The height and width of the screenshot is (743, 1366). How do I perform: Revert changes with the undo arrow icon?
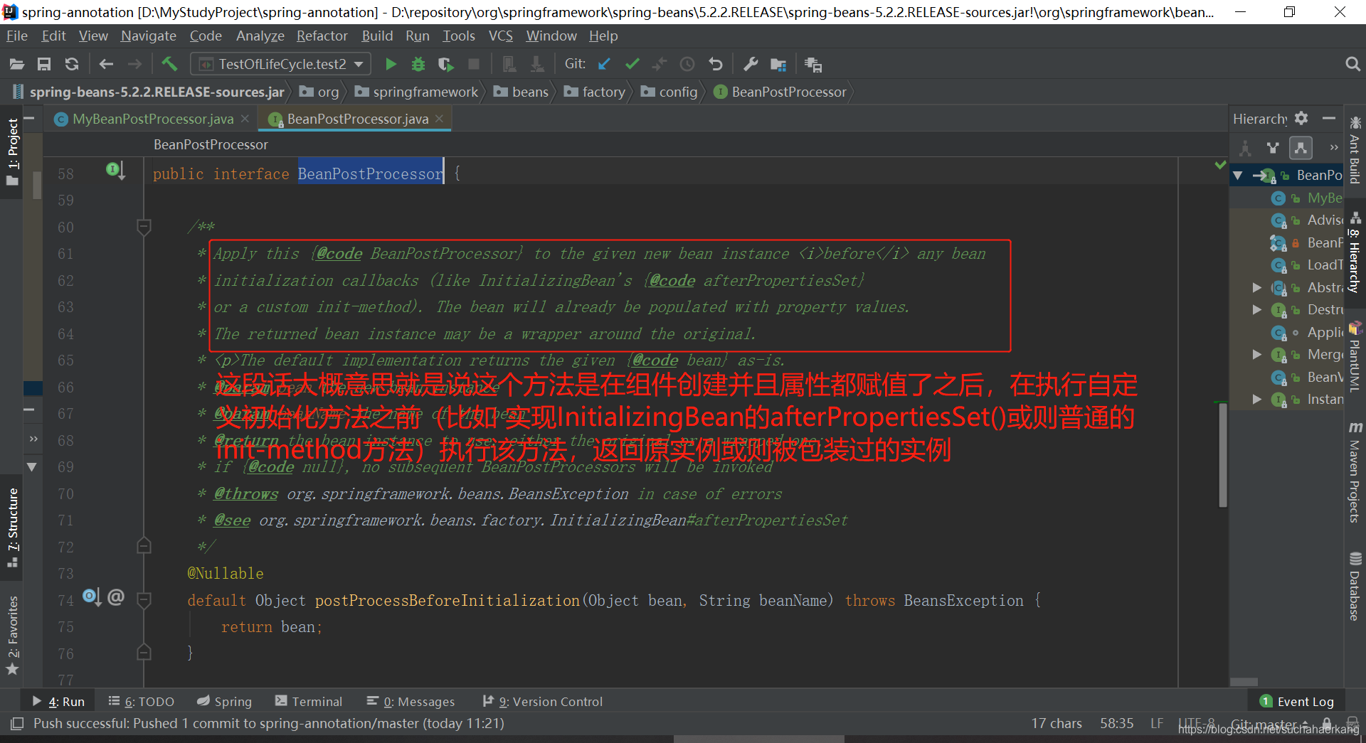[x=716, y=65]
